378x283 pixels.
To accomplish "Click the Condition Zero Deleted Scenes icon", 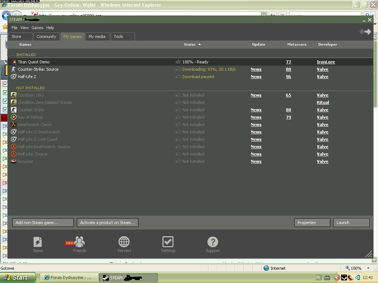I will pyautogui.click(x=14, y=102).
